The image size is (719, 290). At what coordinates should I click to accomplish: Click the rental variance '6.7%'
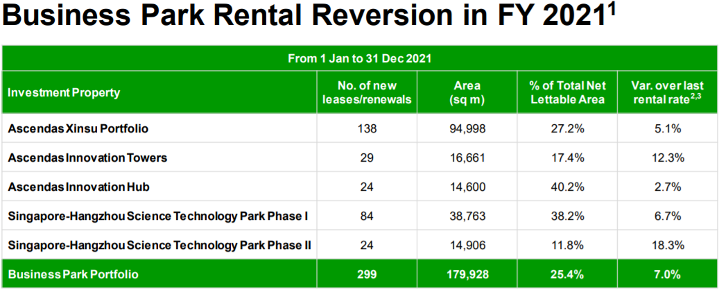pos(668,216)
